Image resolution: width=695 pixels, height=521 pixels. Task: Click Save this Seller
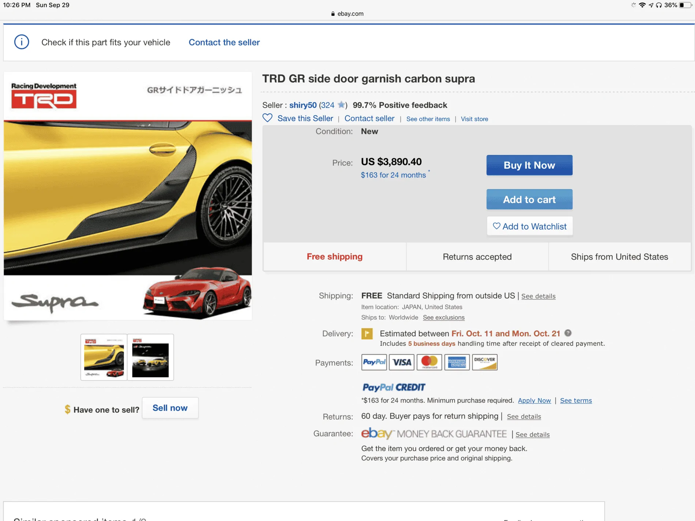pos(305,119)
